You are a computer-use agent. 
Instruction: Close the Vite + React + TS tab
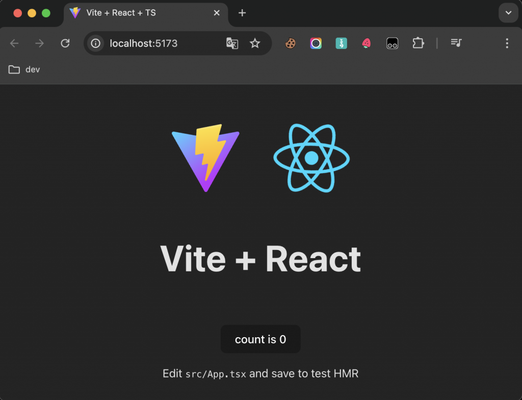point(217,13)
